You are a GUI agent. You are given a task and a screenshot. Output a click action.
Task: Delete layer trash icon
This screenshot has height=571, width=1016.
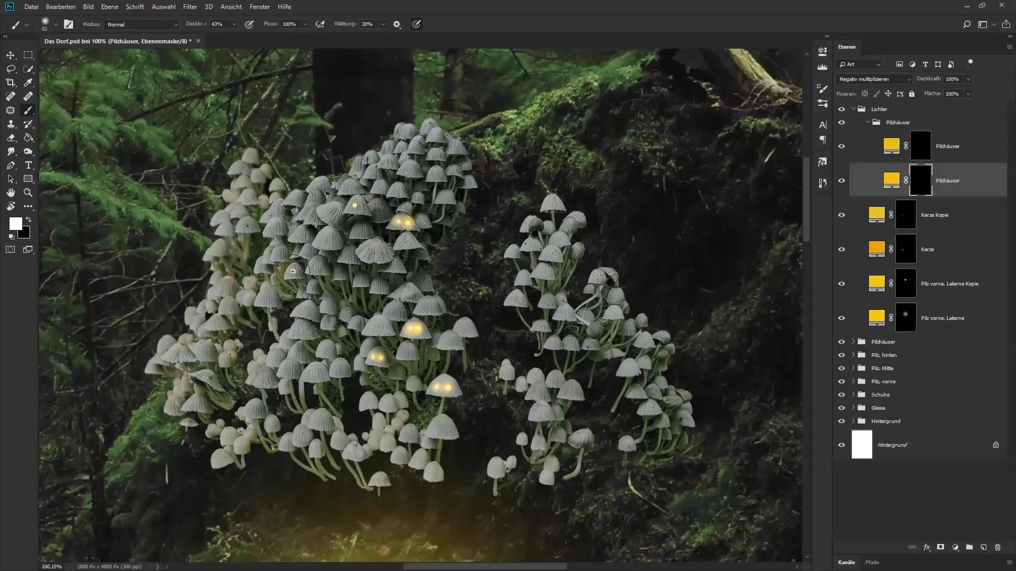tap(997, 547)
